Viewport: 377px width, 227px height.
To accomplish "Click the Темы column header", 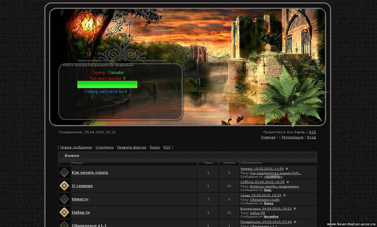I will 208,163.
